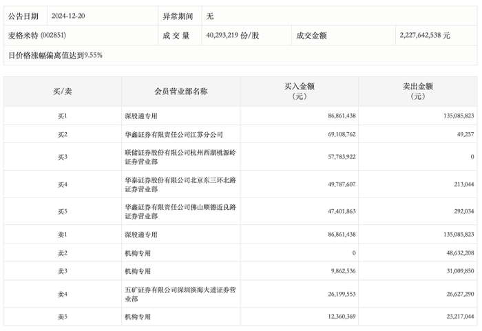Click the 买1 row label
Viewport: 482px width, 331px height.
[63, 116]
